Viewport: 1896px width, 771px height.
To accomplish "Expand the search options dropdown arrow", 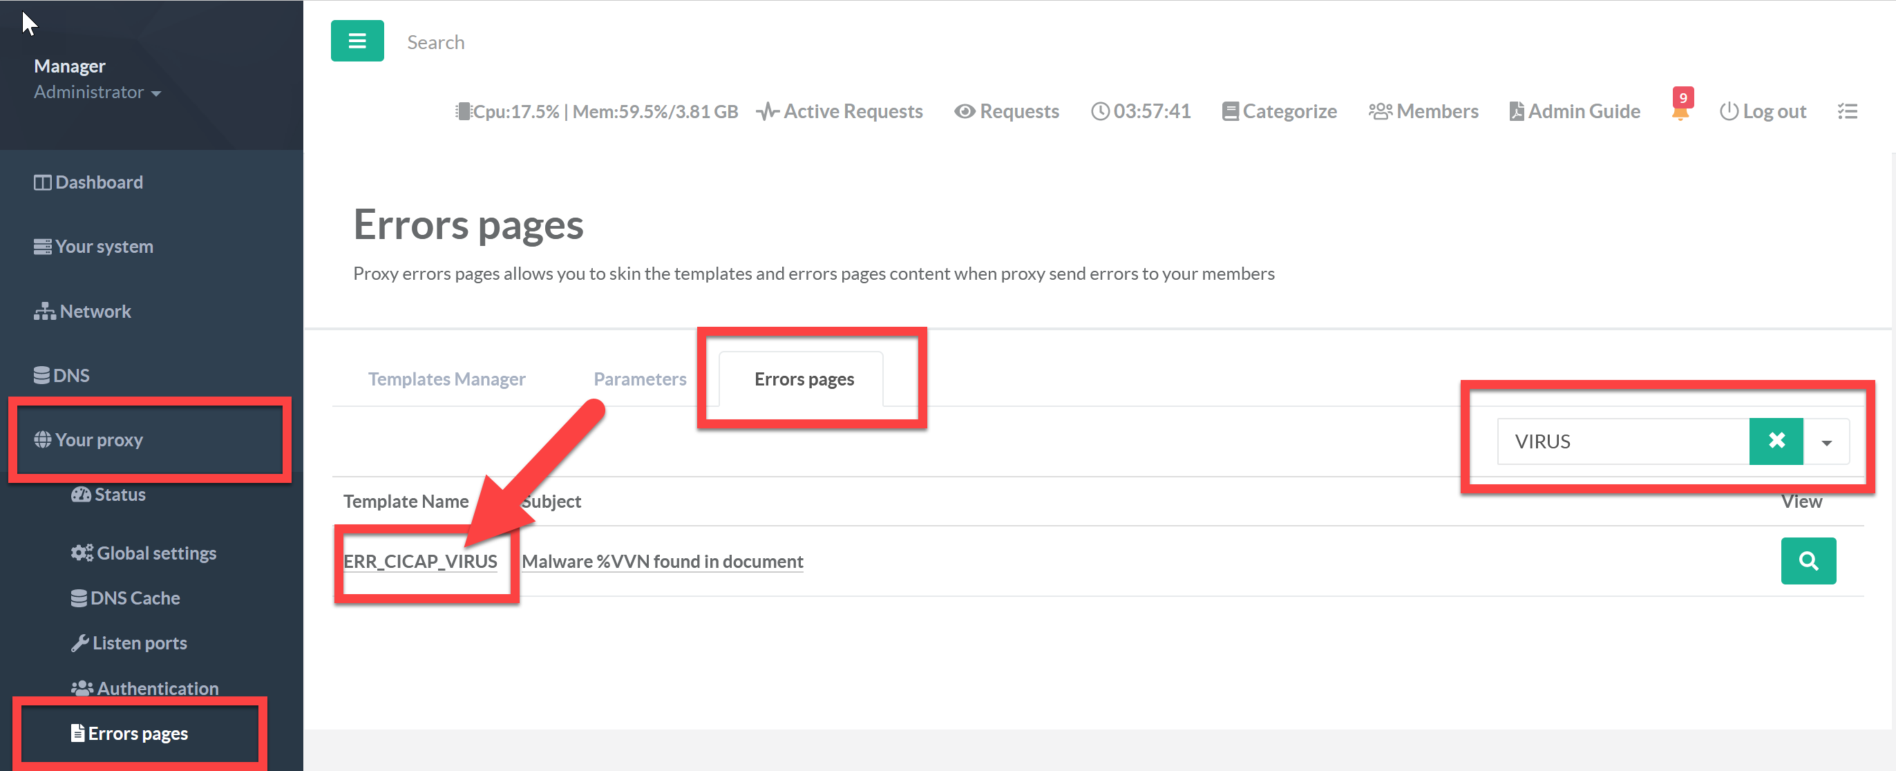I will [x=1826, y=442].
